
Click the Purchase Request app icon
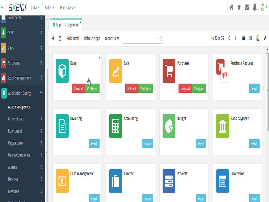pyautogui.click(x=222, y=71)
